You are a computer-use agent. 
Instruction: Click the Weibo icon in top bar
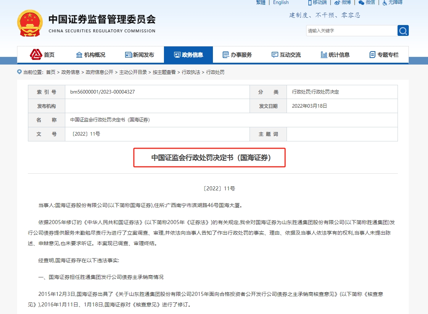[337, 3]
